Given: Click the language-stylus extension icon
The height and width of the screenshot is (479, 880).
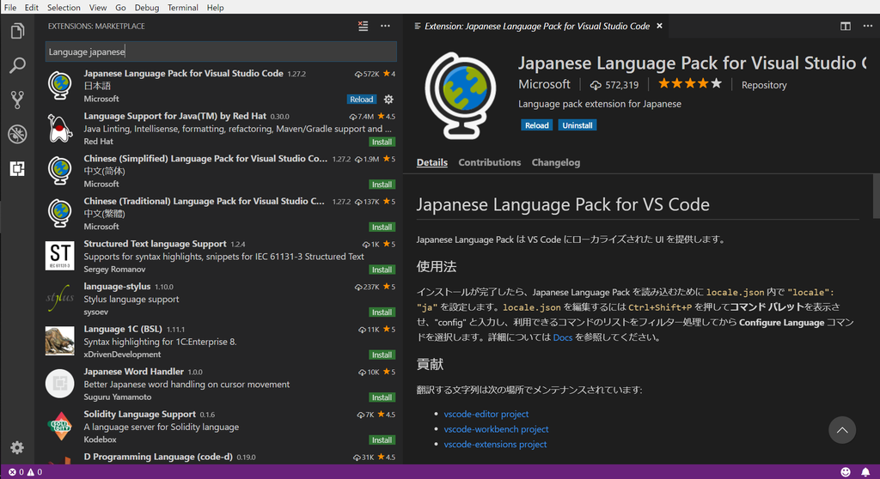Looking at the screenshot, I should [59, 299].
